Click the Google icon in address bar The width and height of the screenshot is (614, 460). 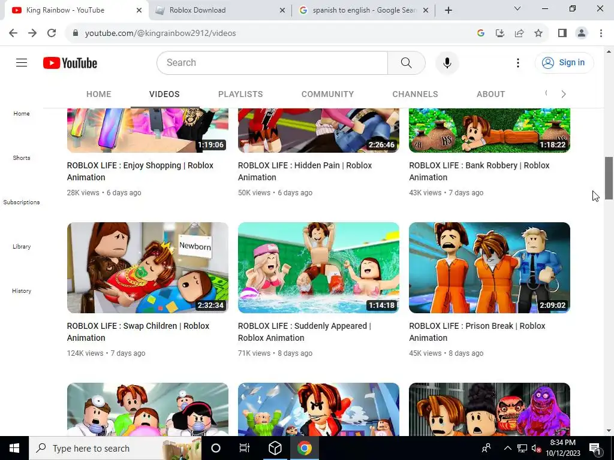[x=481, y=33]
